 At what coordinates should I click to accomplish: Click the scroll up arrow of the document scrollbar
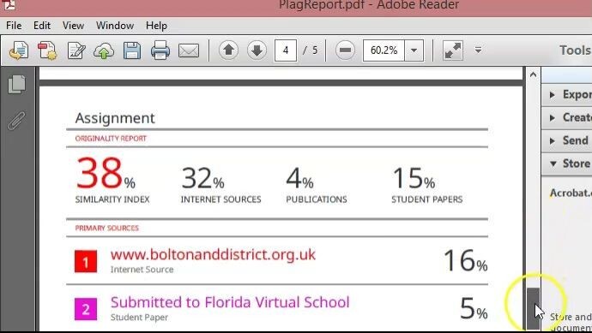(533, 74)
